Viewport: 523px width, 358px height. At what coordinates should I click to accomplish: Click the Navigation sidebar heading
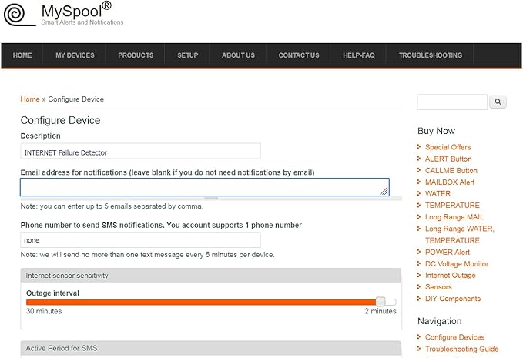(x=440, y=321)
